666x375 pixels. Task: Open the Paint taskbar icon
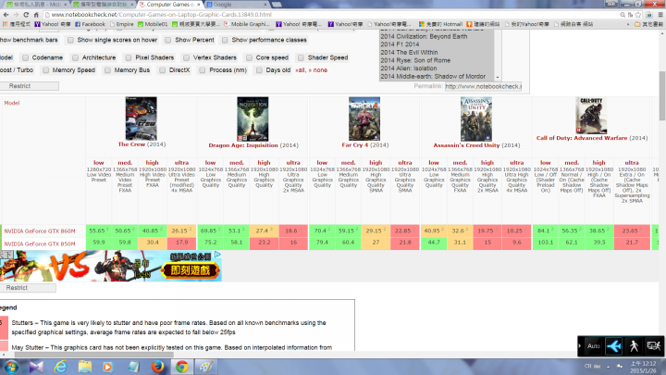click(206, 367)
